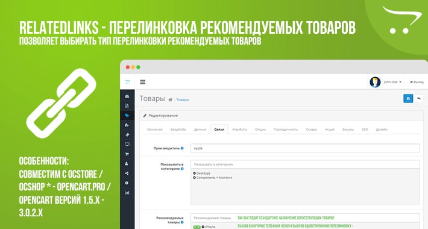Switch to the Бонусы tab
Screen dimensions: 428x229
pyautogui.click(x=348, y=130)
